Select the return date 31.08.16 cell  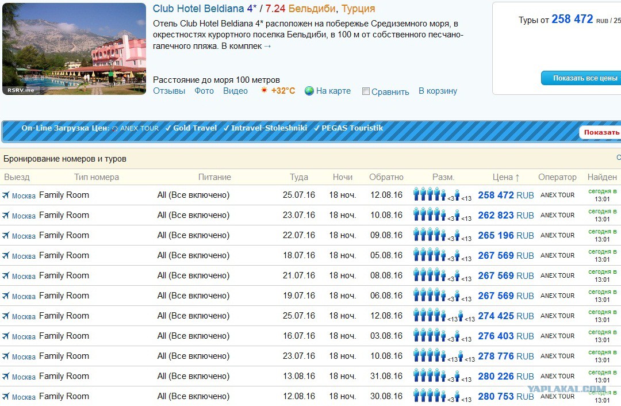[386, 376]
